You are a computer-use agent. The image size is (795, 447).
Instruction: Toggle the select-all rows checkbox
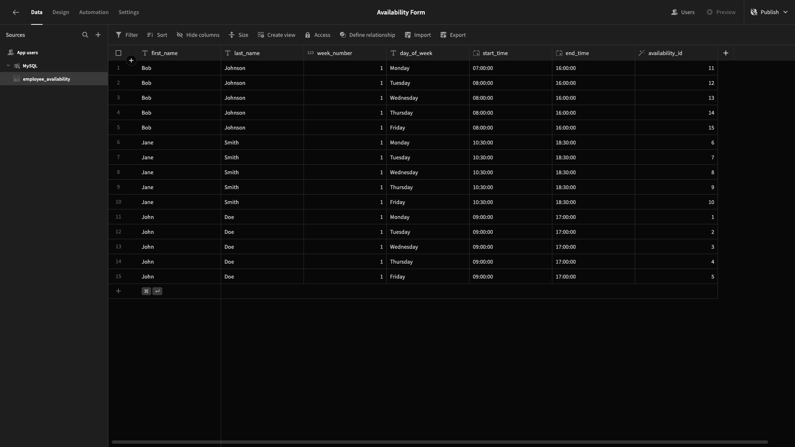(118, 53)
